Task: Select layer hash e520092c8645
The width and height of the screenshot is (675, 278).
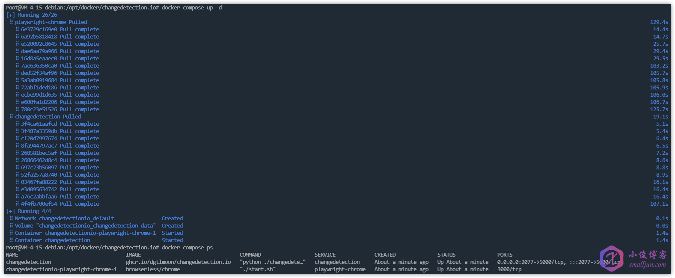Action: pyautogui.click(x=39, y=44)
